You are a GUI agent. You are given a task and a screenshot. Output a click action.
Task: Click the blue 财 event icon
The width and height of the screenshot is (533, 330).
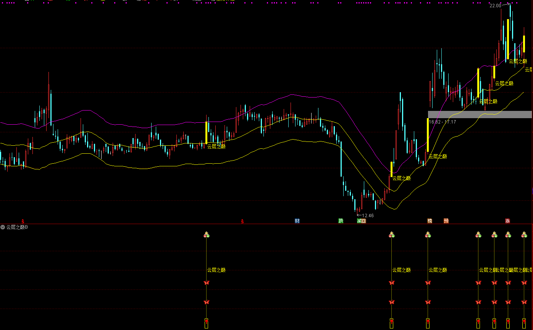297,221
